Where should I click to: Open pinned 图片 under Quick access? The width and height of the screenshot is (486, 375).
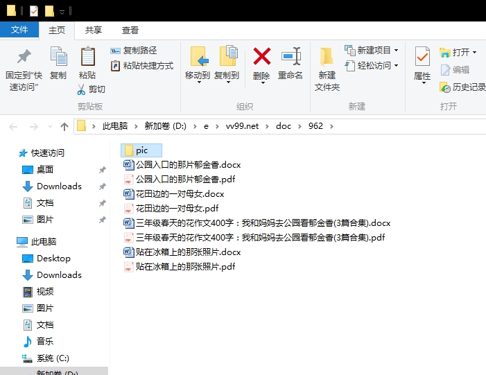coord(38,220)
